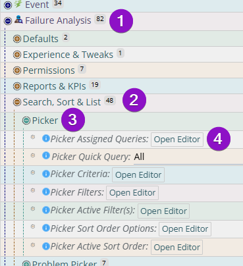Expand the Event section

[8, 5]
